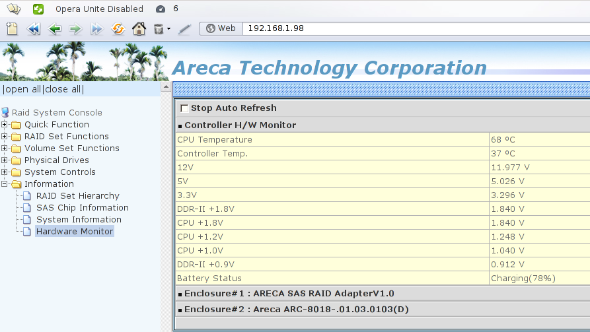Open SAS Chip Information page
The width and height of the screenshot is (590, 332).
coord(83,207)
